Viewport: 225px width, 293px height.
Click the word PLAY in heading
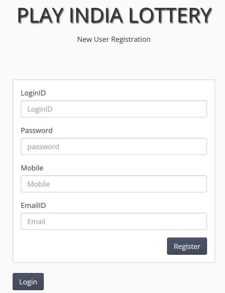pos(40,15)
